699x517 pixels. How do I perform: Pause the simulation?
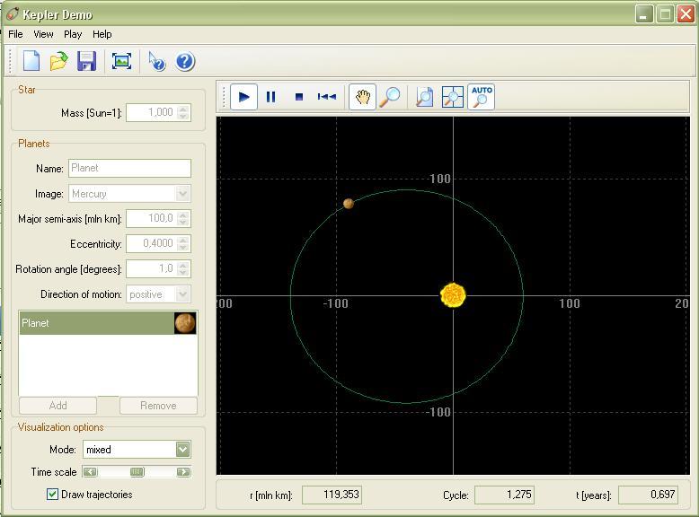(x=270, y=97)
